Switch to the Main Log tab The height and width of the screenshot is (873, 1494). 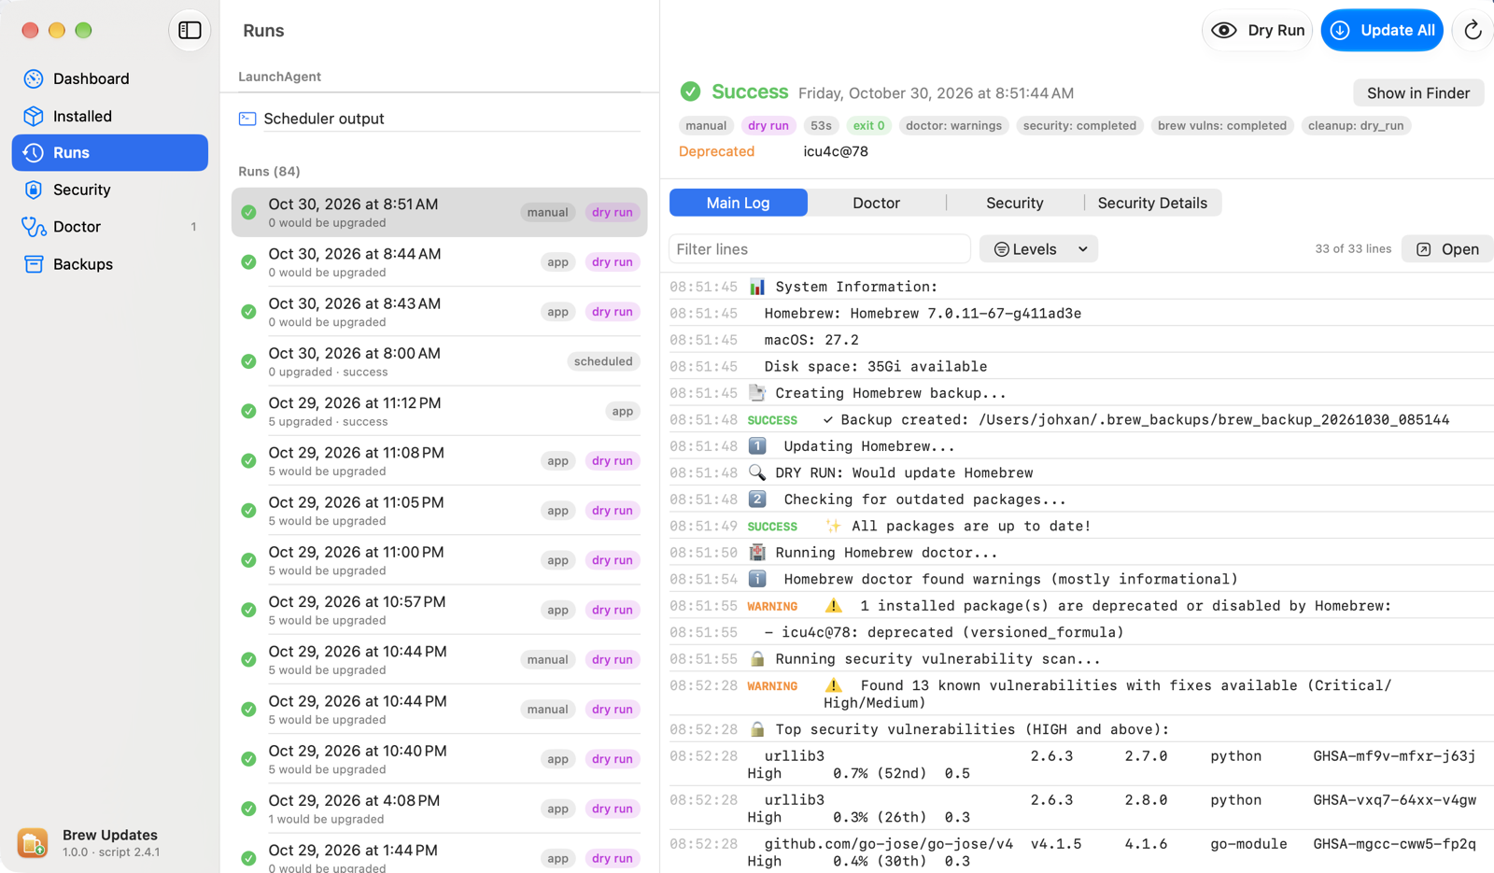tap(739, 203)
